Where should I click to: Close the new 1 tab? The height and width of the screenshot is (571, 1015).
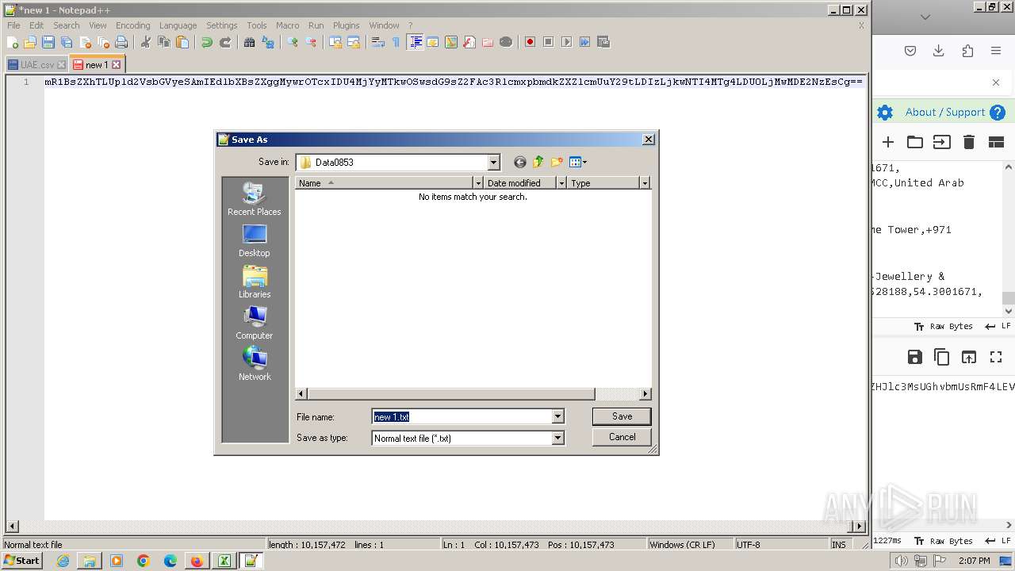[x=117, y=65]
